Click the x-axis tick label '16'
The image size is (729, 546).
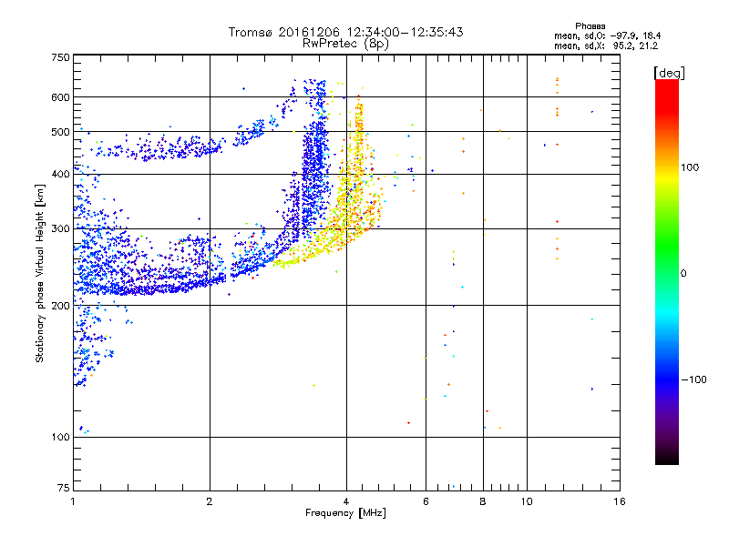[x=620, y=501]
